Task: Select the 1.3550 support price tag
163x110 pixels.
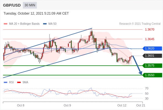Action: pyautogui.click(x=152, y=75)
